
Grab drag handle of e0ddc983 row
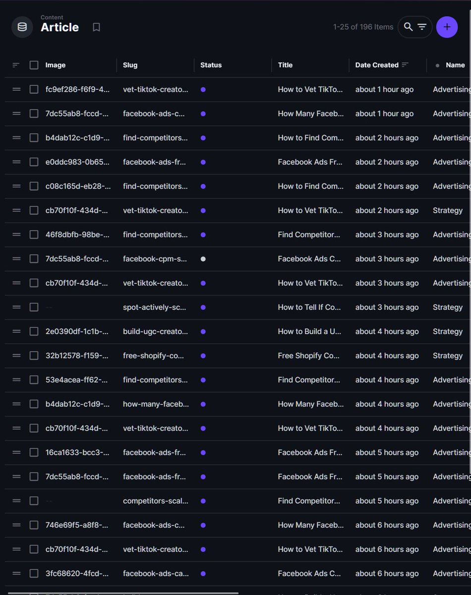[x=16, y=162]
